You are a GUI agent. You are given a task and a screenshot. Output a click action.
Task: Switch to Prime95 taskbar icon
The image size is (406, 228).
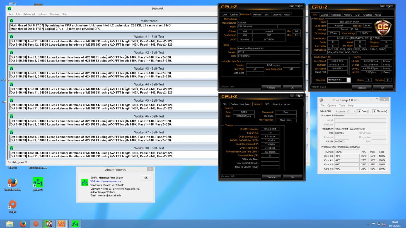point(75,224)
